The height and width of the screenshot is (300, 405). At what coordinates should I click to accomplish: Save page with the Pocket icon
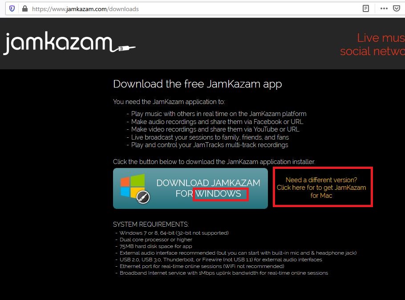pos(397,8)
